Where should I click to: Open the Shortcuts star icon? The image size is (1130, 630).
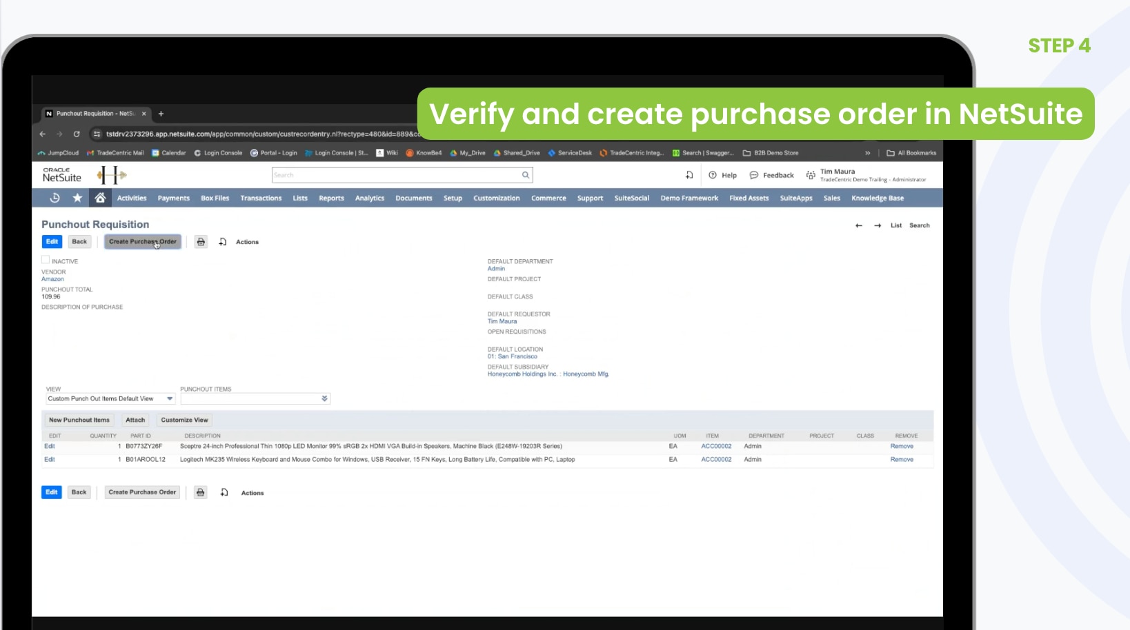[77, 198]
